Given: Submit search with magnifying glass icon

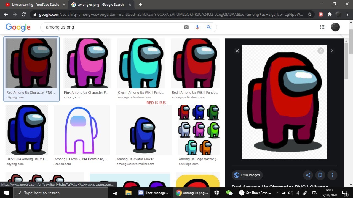Looking at the screenshot, I should [209, 27].
